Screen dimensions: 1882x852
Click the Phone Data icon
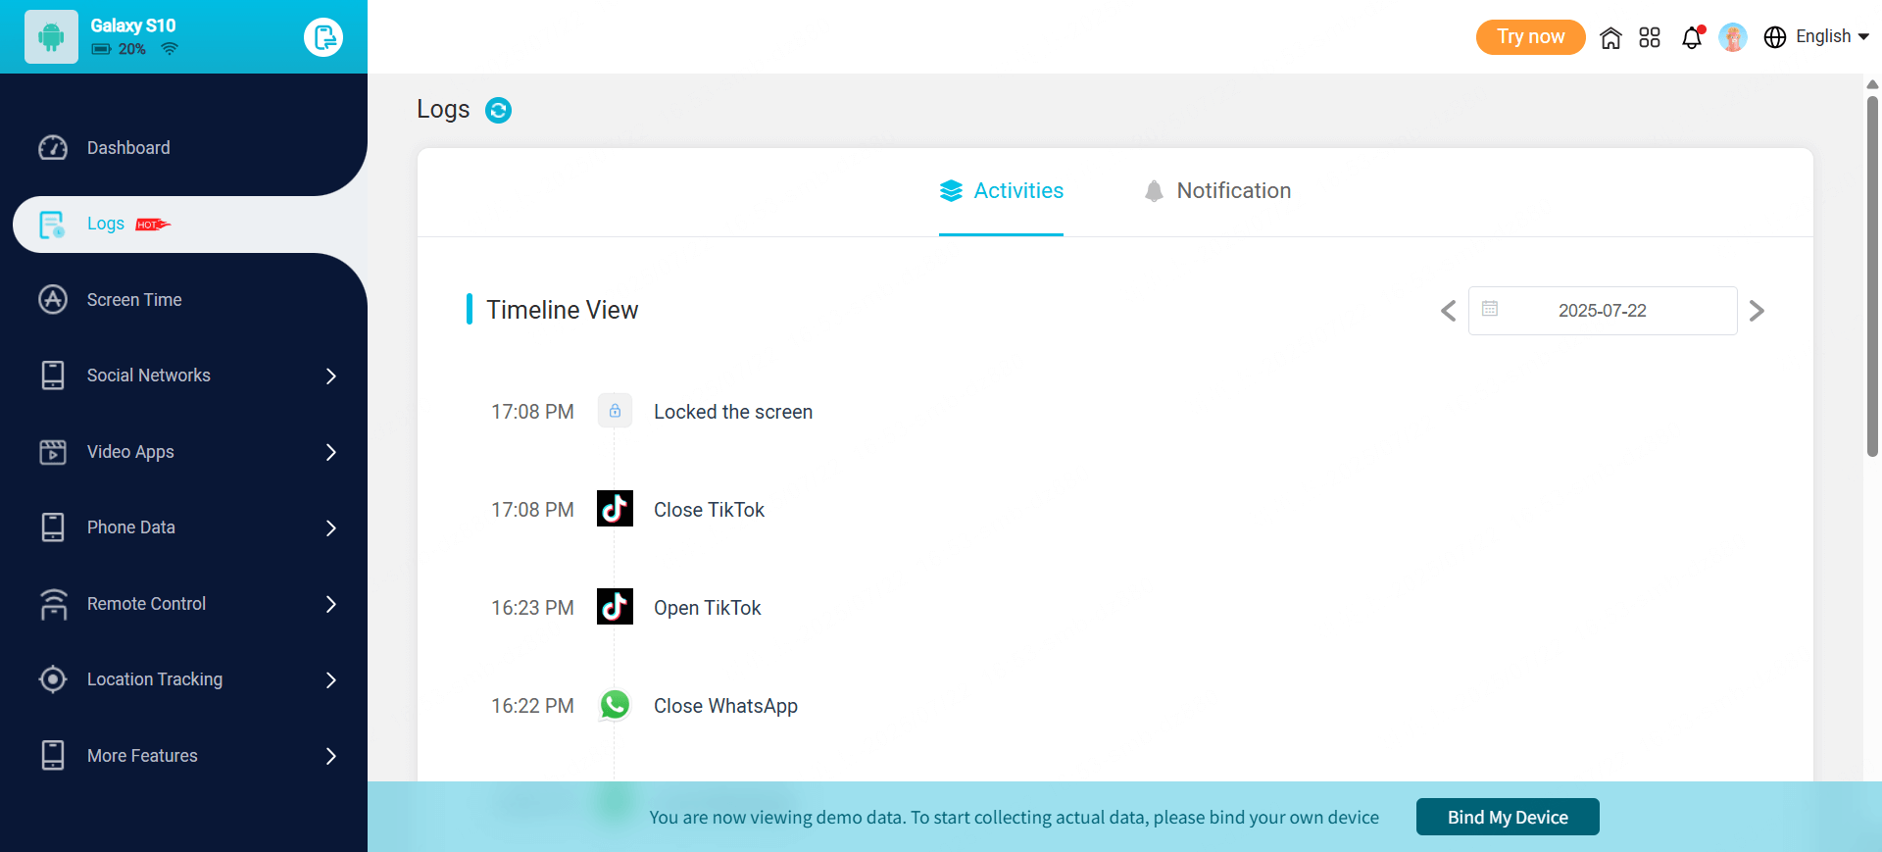(x=53, y=527)
